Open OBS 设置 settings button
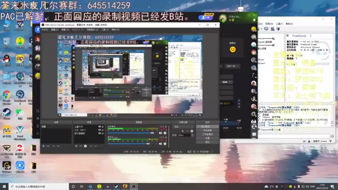 (207, 138)
